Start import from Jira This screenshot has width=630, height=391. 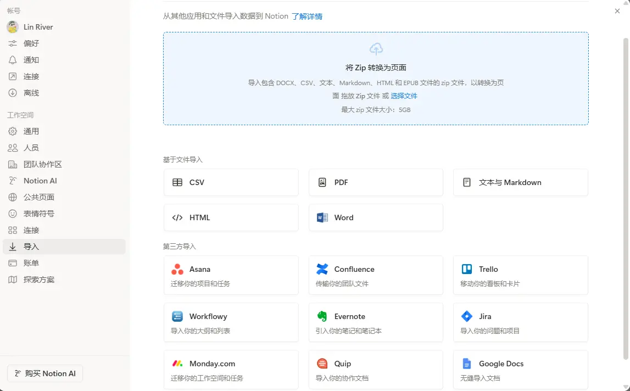[521, 323]
